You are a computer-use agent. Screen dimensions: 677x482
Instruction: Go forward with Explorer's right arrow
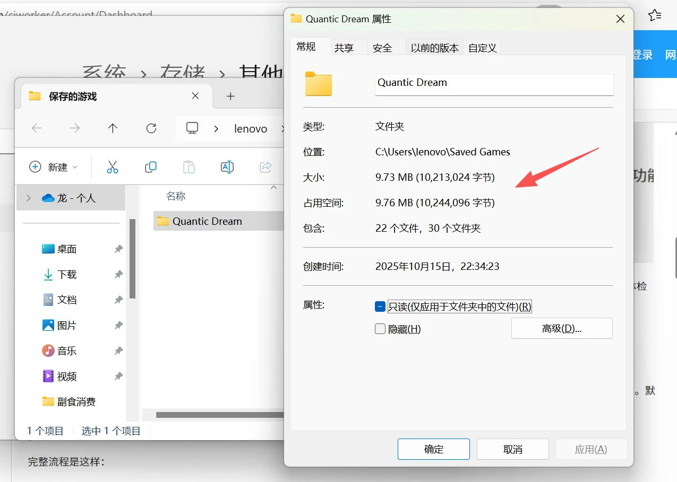click(75, 128)
